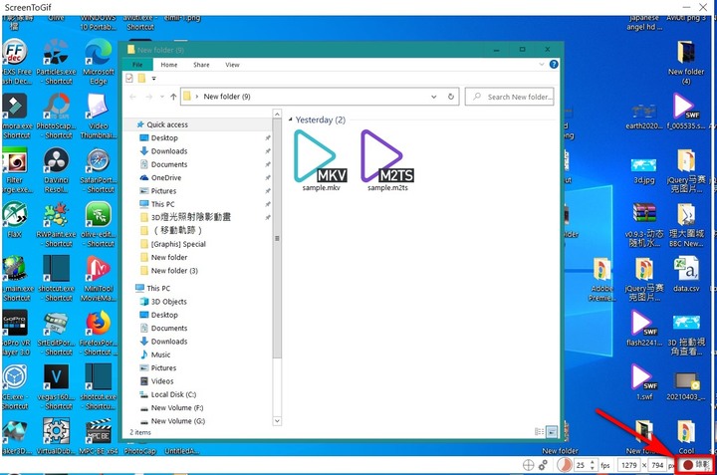The image size is (717, 475).
Task: Click New folder (9) in the address bar
Action: tap(227, 97)
